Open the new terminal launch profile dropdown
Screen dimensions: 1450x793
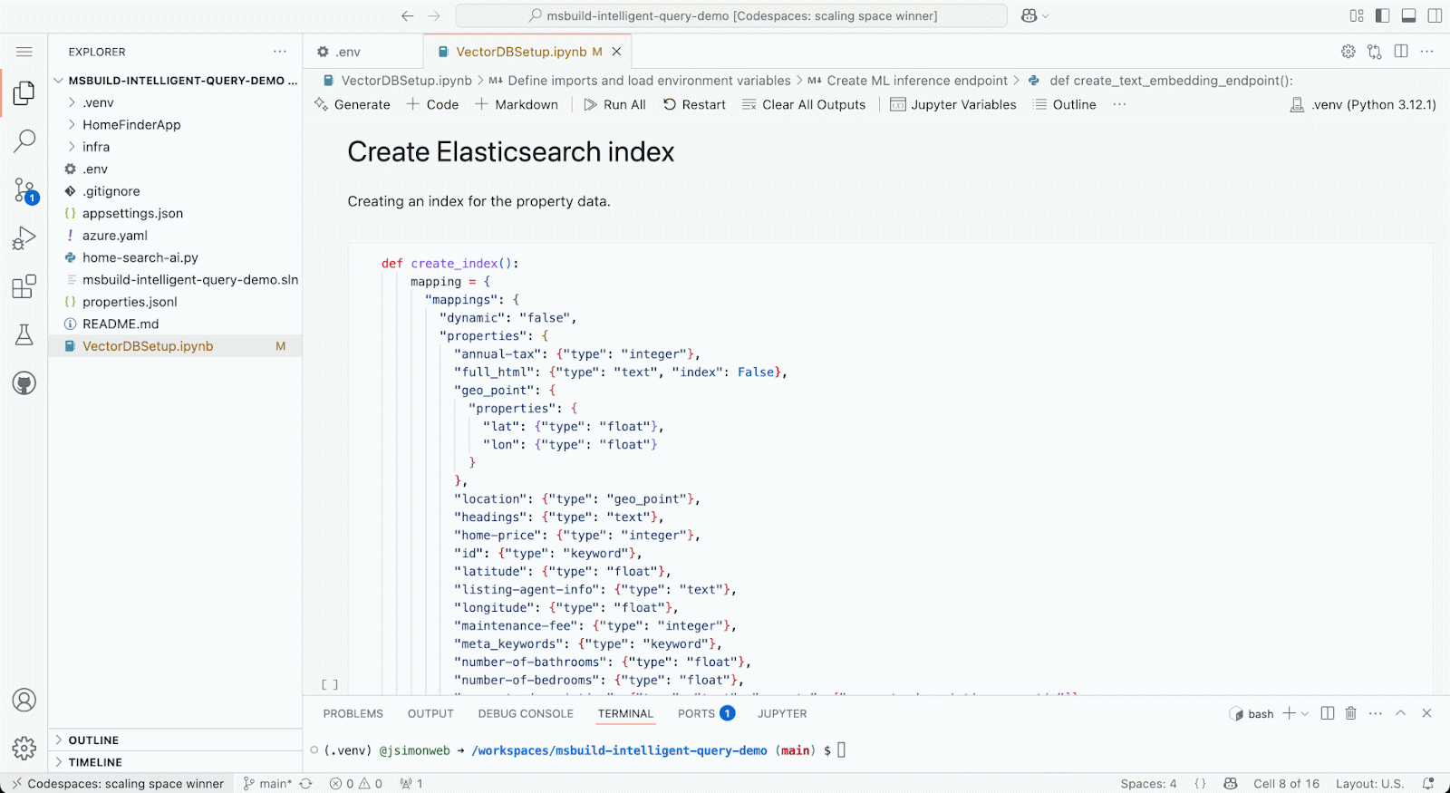click(x=1305, y=714)
